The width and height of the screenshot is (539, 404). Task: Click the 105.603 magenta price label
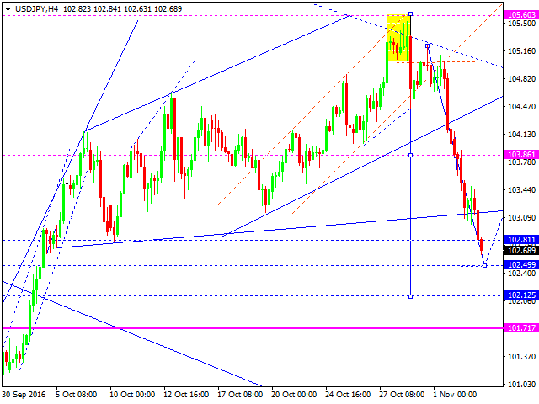521,15
